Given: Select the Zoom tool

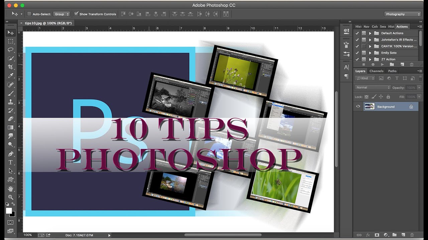Looking at the screenshot, I should pos(11,197).
